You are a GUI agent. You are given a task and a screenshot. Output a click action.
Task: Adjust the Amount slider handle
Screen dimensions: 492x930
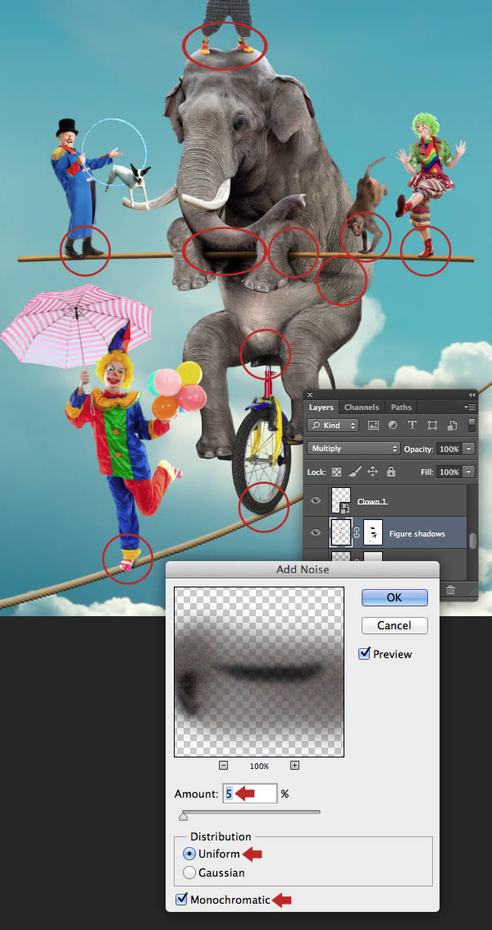183,817
